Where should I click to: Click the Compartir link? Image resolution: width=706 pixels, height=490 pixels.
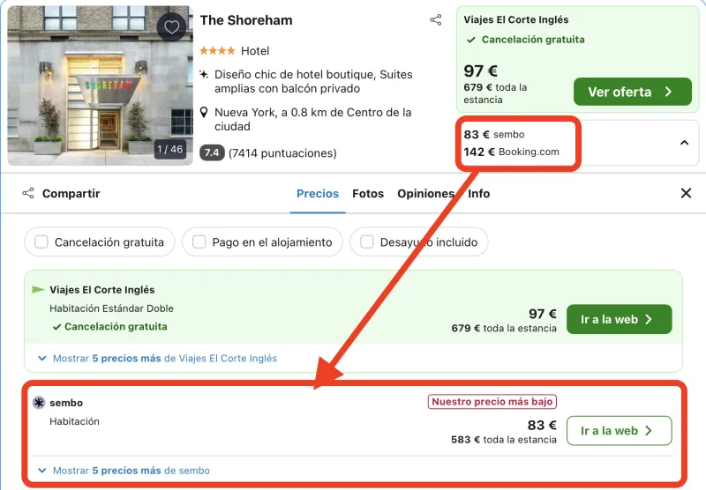[x=71, y=193]
